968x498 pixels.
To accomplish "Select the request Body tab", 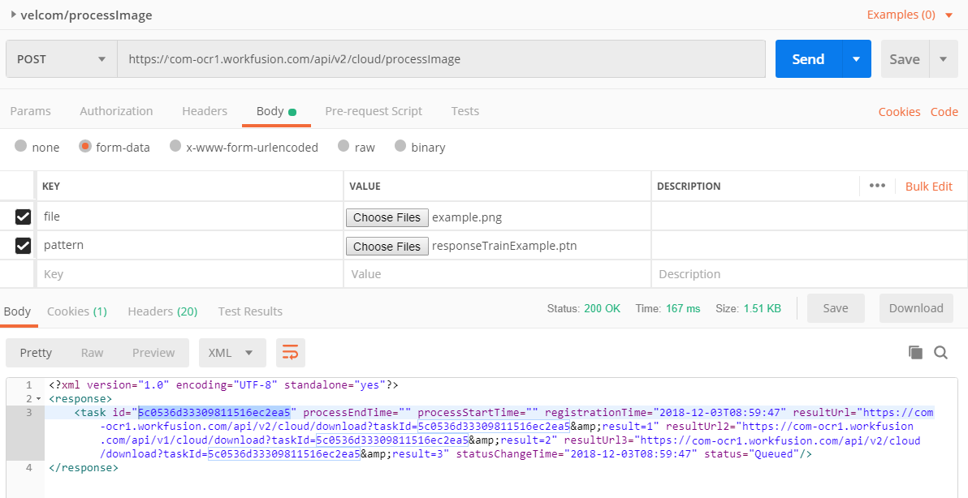I will click(x=276, y=111).
